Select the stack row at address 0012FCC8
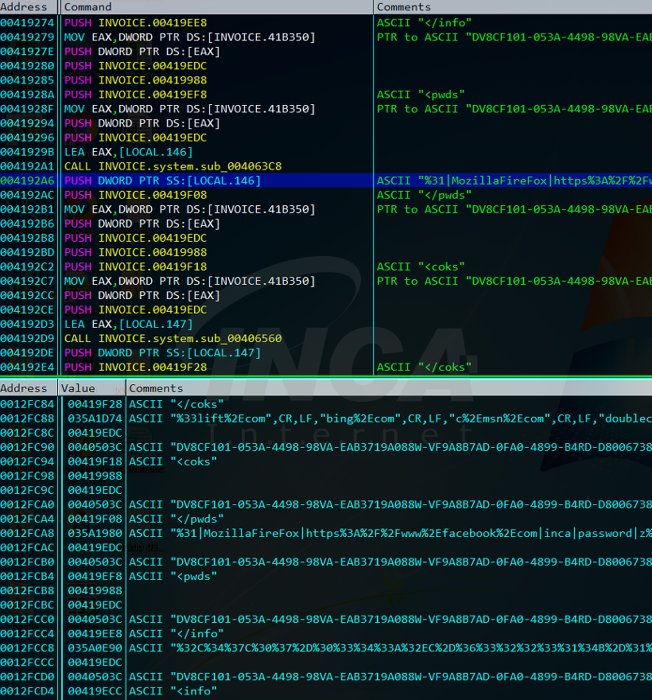This screenshot has width=652, height=700. [326, 648]
